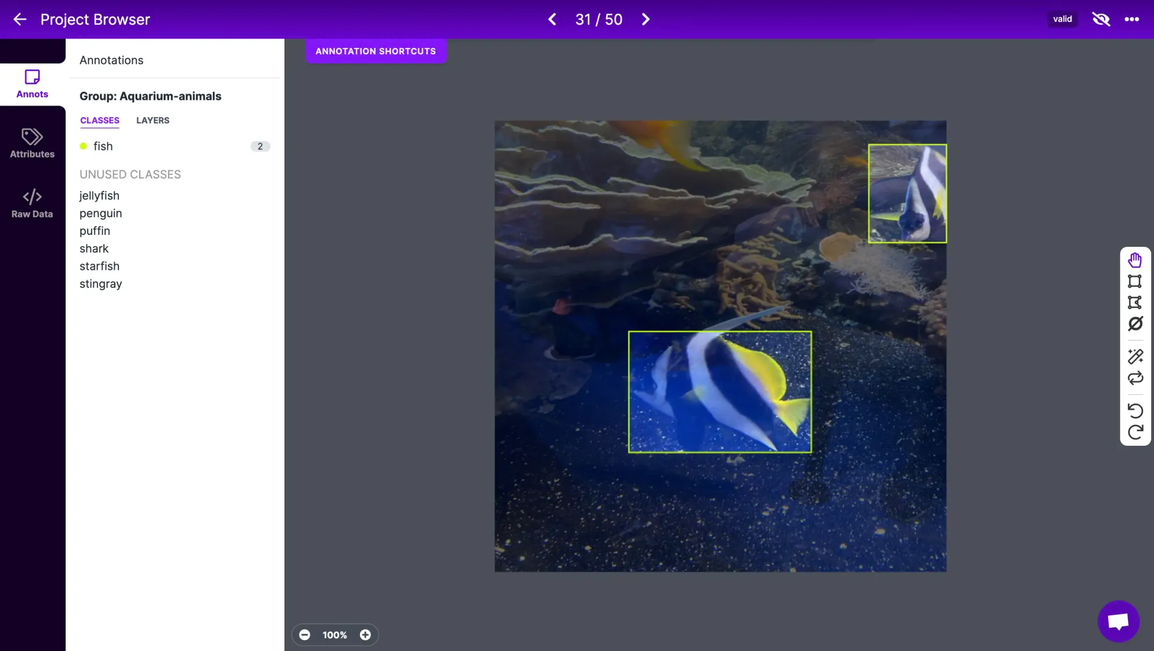Zoom out with the minus button

coord(305,635)
